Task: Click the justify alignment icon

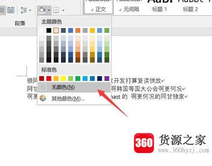Action: click(x=2, y=10)
